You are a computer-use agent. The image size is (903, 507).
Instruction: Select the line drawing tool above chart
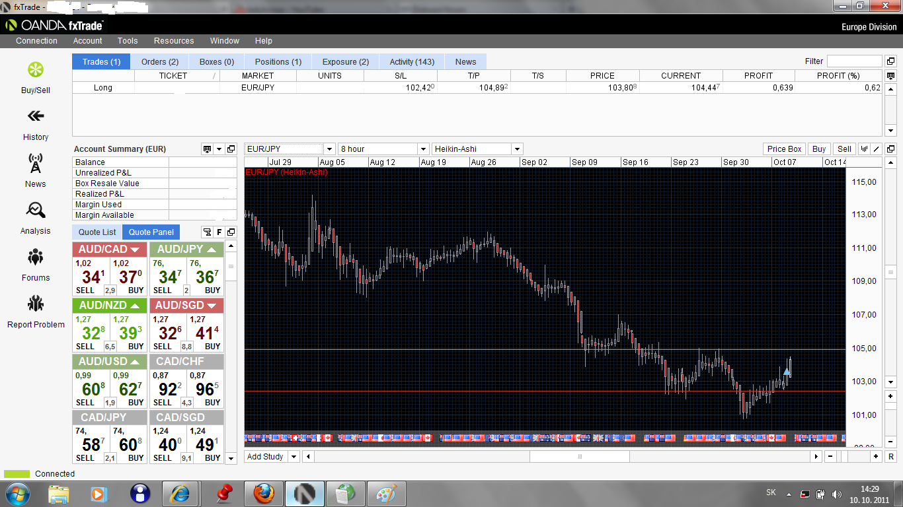pos(876,149)
